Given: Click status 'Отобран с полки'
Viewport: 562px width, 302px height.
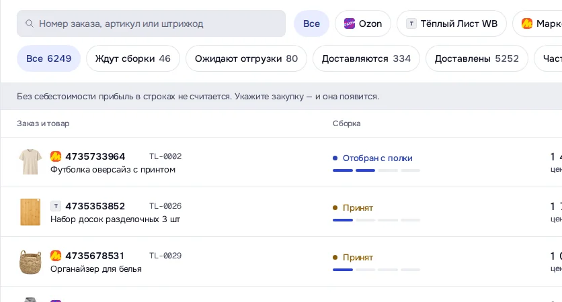Looking at the screenshot, I should tap(377, 158).
